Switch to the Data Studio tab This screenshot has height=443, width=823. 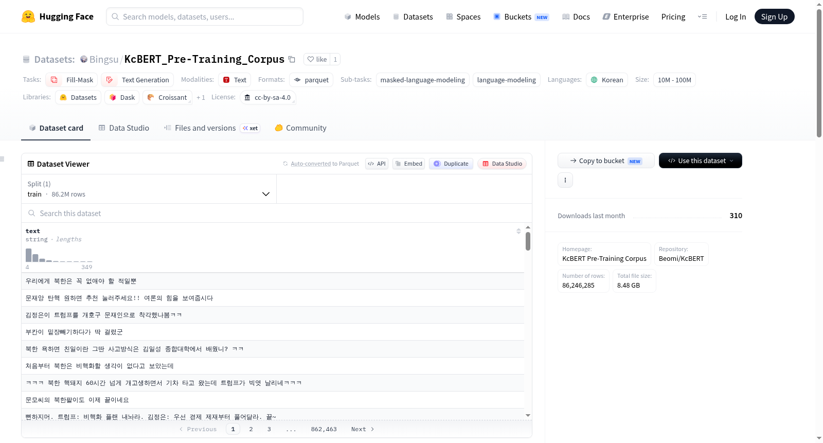tap(123, 128)
